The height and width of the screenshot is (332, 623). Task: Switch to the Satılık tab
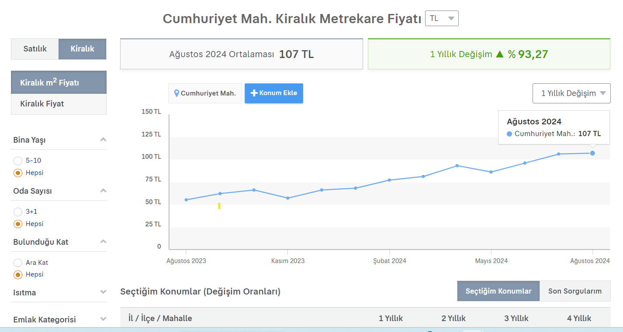(35, 49)
